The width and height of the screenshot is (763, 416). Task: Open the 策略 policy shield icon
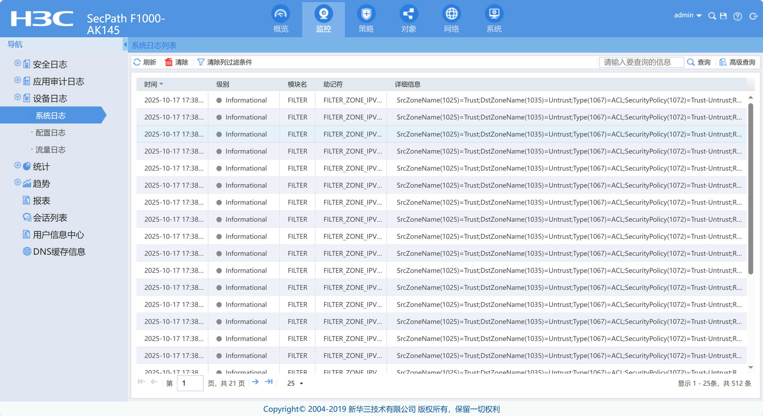366,14
